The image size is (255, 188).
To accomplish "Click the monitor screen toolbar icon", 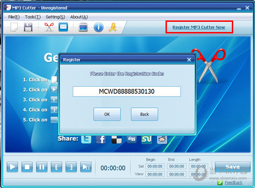I will 83,27.
